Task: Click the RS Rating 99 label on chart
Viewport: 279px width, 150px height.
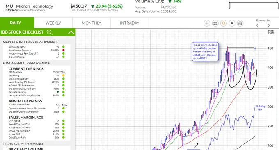Action: (260, 108)
